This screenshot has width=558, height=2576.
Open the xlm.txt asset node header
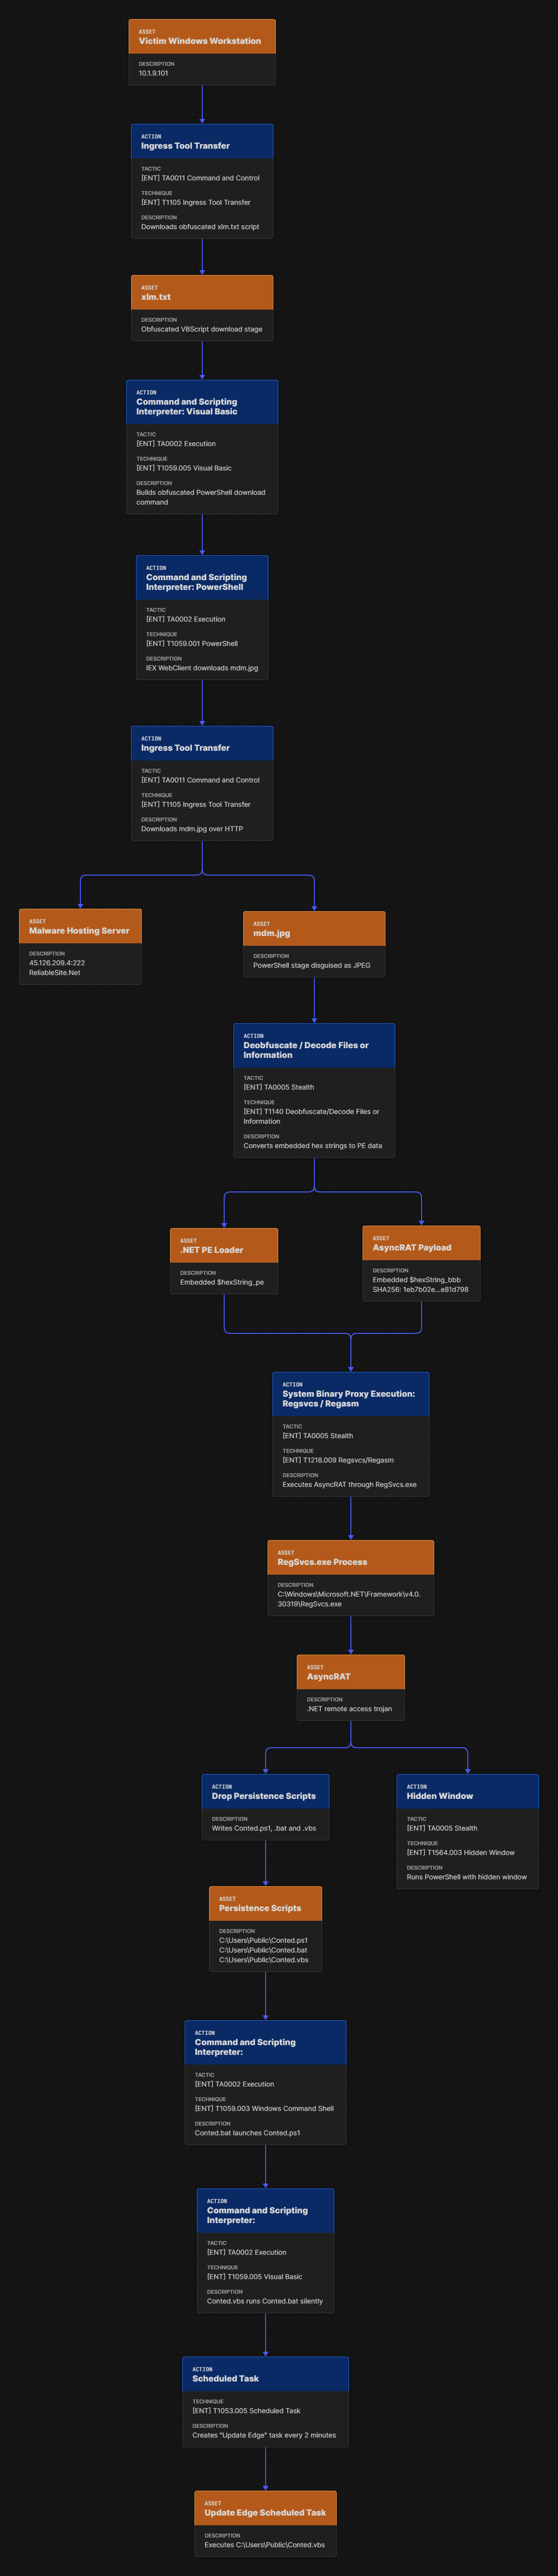[202, 293]
